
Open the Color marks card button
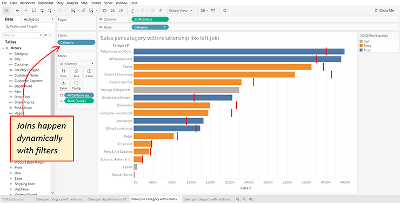pos(64,73)
